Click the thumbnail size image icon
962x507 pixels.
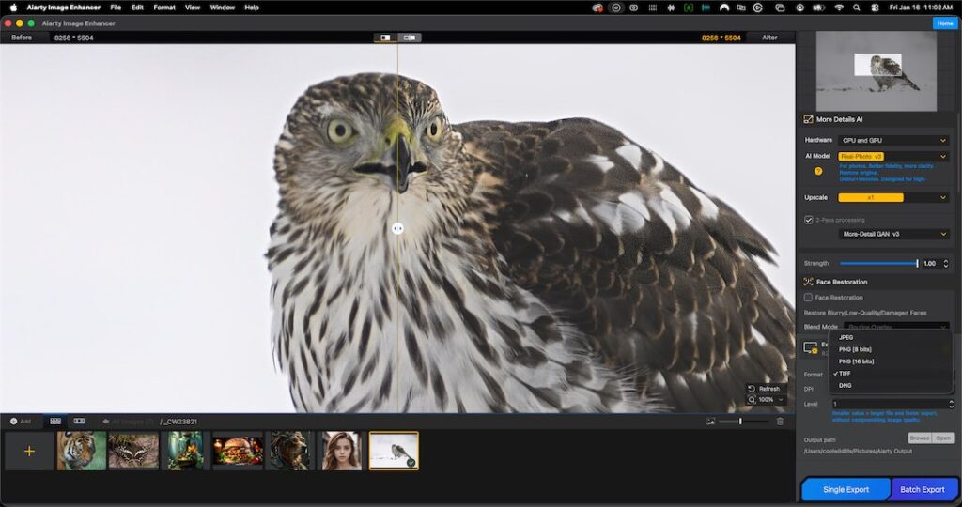pos(710,422)
